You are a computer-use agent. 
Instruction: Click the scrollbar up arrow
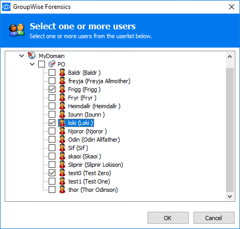click(x=230, y=56)
